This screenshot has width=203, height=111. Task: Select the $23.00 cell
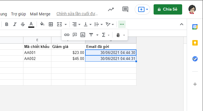pyautogui.click(x=68, y=53)
